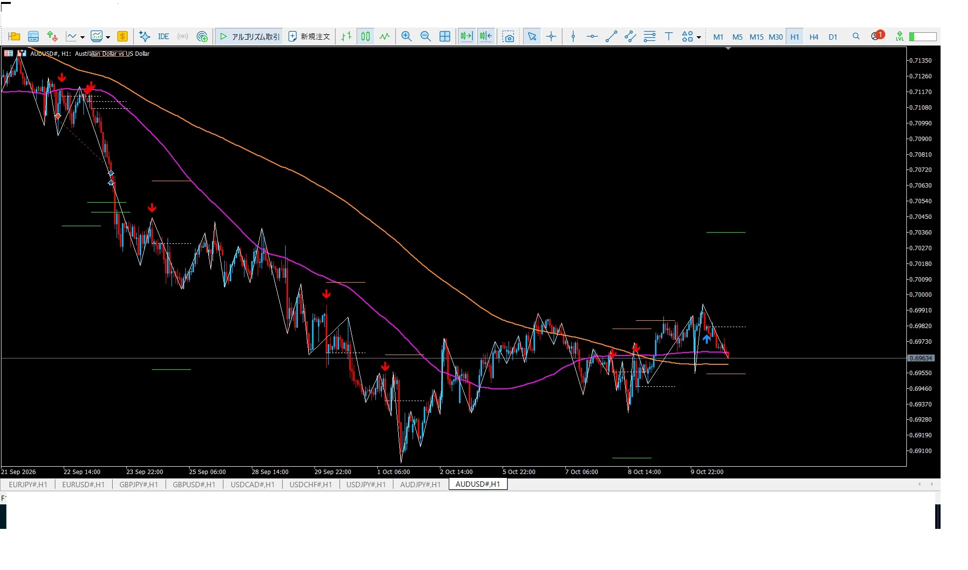The height and width of the screenshot is (570, 968).
Task: Select the trendline drawing tool
Action: click(x=611, y=36)
